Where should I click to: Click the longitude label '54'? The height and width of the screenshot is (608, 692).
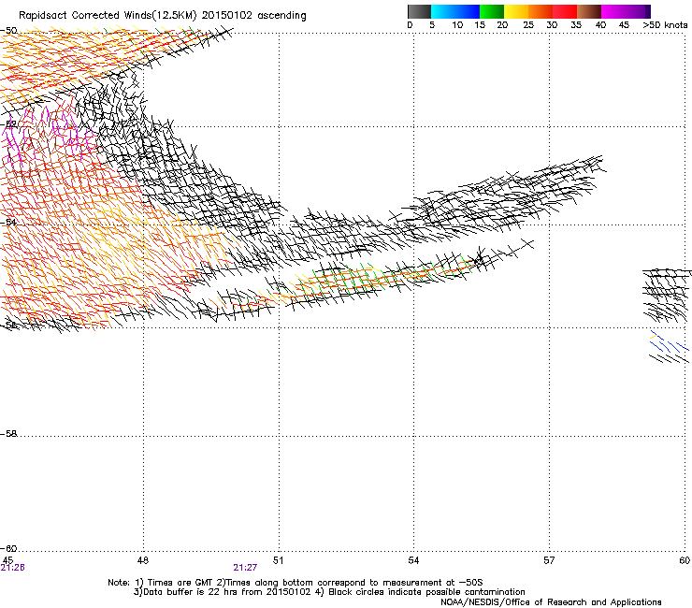(x=413, y=560)
